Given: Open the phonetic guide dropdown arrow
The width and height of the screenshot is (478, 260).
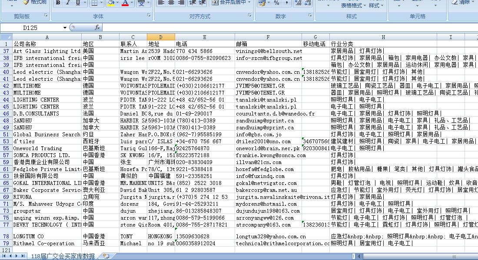Looking at the screenshot, I should (x=148, y=3).
